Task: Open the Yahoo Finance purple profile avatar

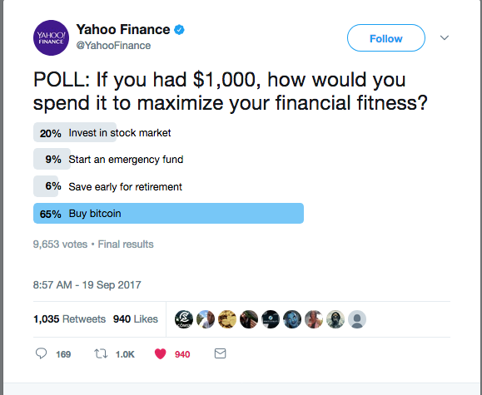Action: tap(51, 37)
